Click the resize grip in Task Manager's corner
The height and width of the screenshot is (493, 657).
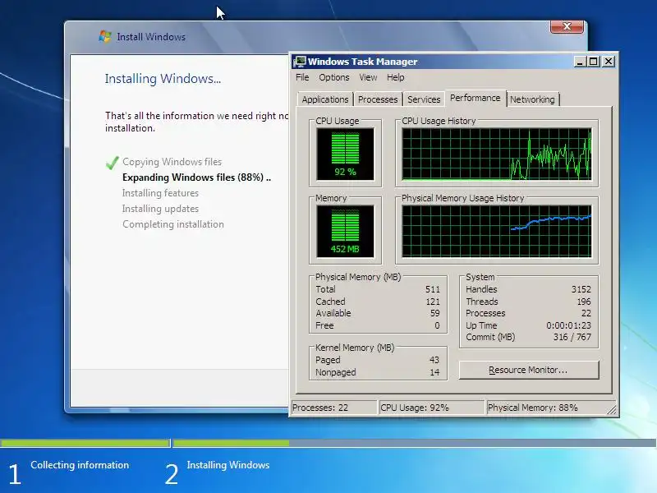coord(612,410)
